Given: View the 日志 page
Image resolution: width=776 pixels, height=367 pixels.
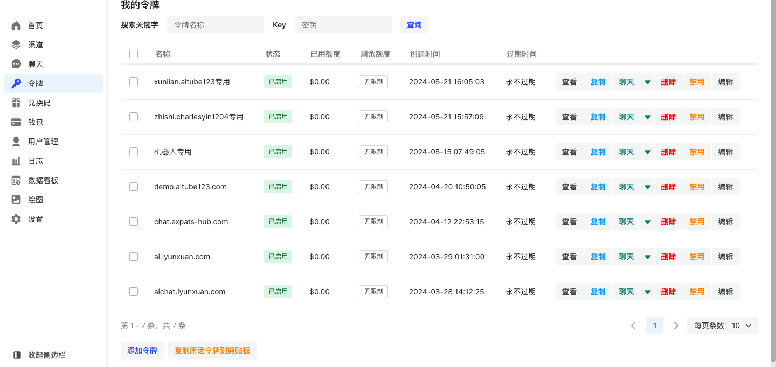Looking at the screenshot, I should pos(34,160).
